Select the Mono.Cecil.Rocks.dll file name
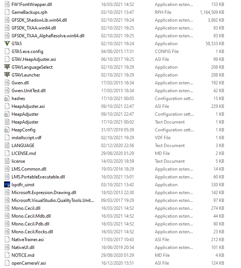Viewport: 241px width, 268px height. pos(32,232)
